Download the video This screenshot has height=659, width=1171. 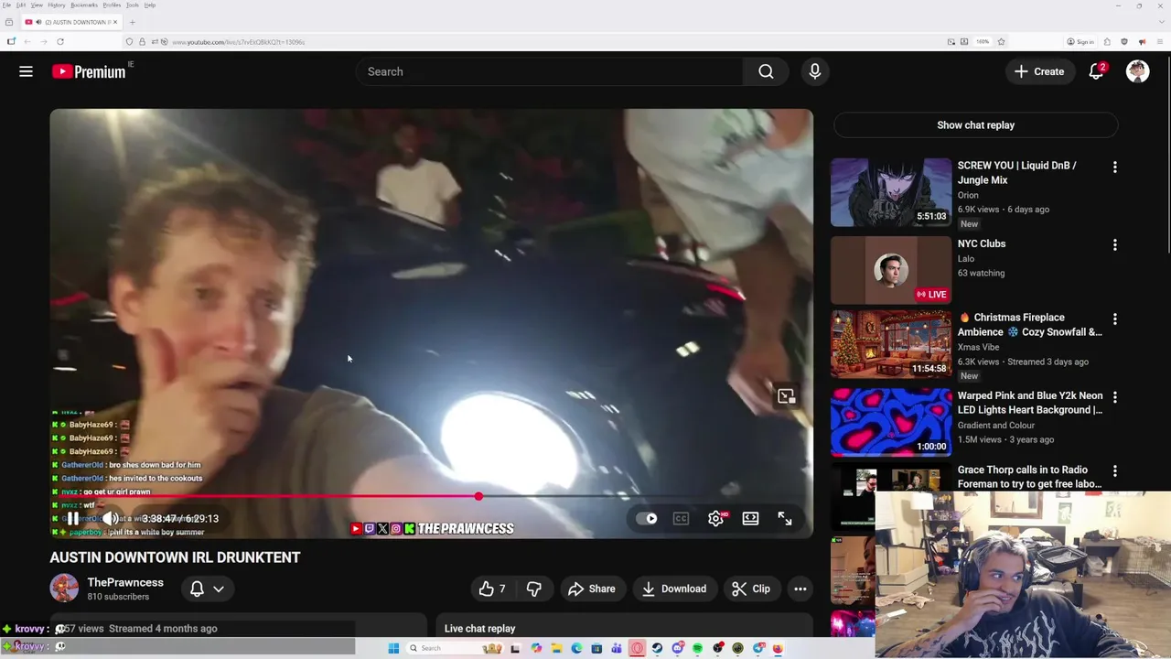[x=673, y=589]
